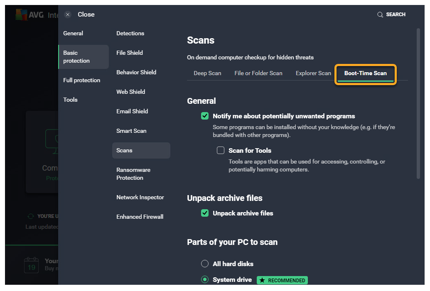This screenshot has height=291, width=430.
Task: Open the Tools settings category
Action: point(70,100)
